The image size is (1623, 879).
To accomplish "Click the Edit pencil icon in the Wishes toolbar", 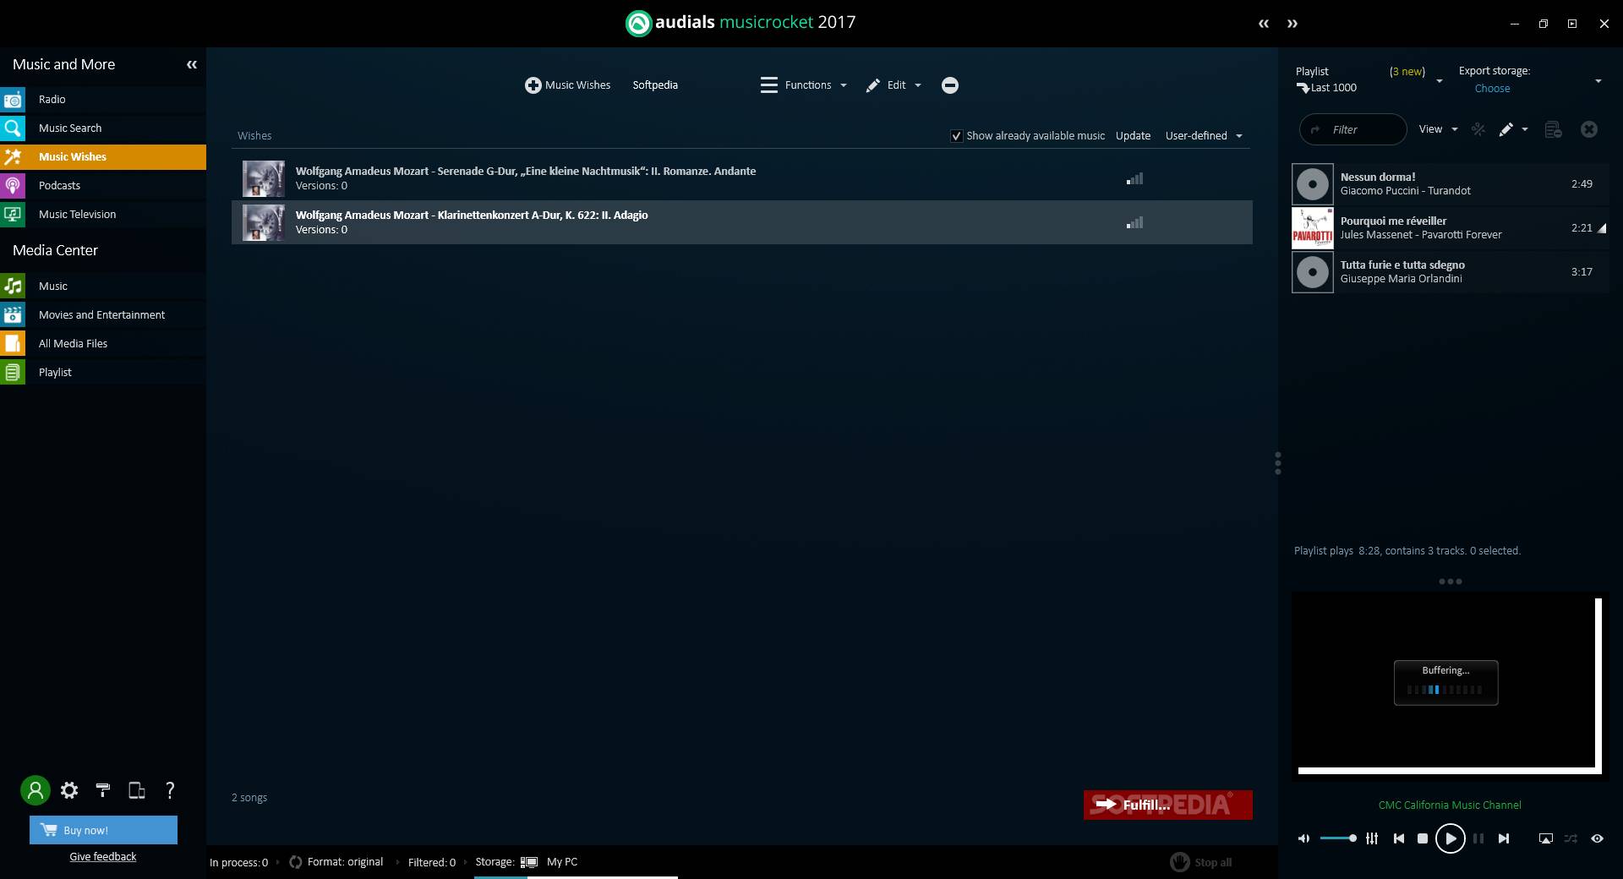I will 873,85.
